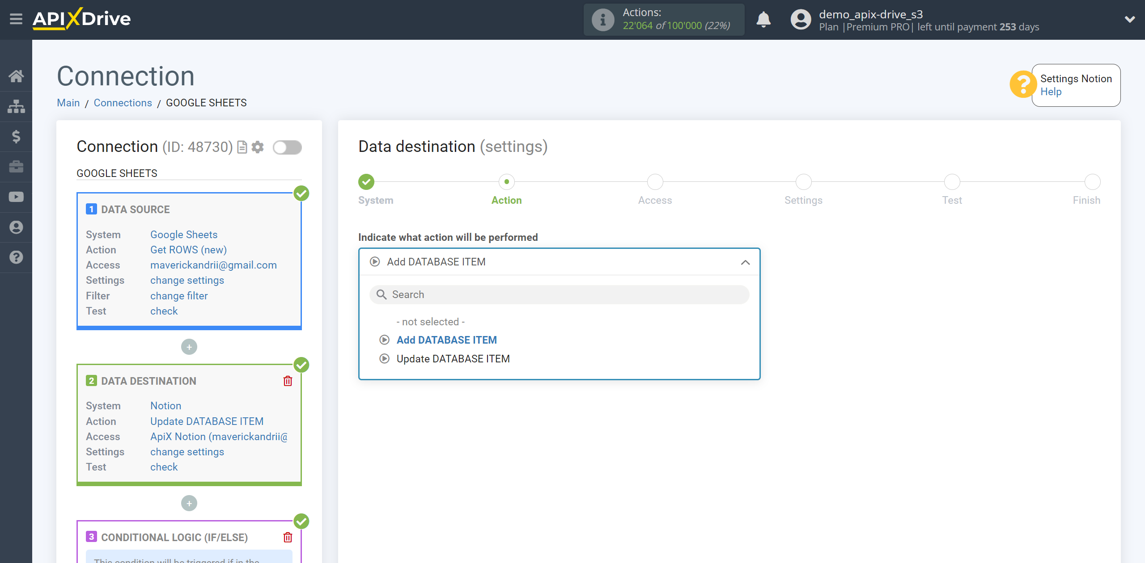1145x563 pixels.
Task: Go to System step
Action: pyautogui.click(x=366, y=182)
